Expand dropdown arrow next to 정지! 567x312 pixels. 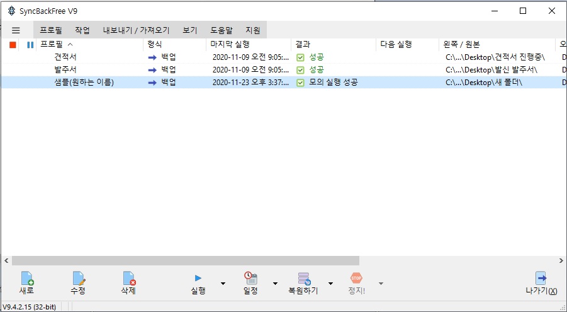[381, 284]
